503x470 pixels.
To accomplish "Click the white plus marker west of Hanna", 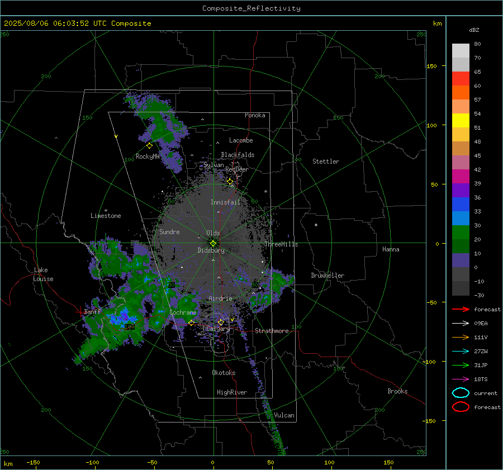I will click(316, 225).
